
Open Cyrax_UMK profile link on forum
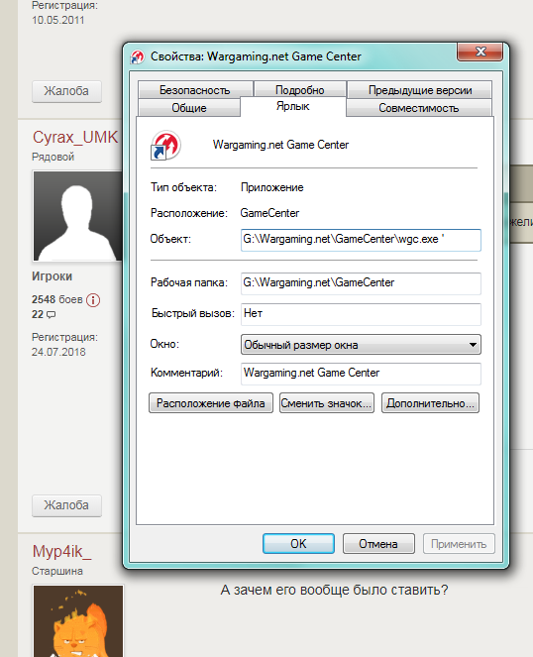coord(75,137)
